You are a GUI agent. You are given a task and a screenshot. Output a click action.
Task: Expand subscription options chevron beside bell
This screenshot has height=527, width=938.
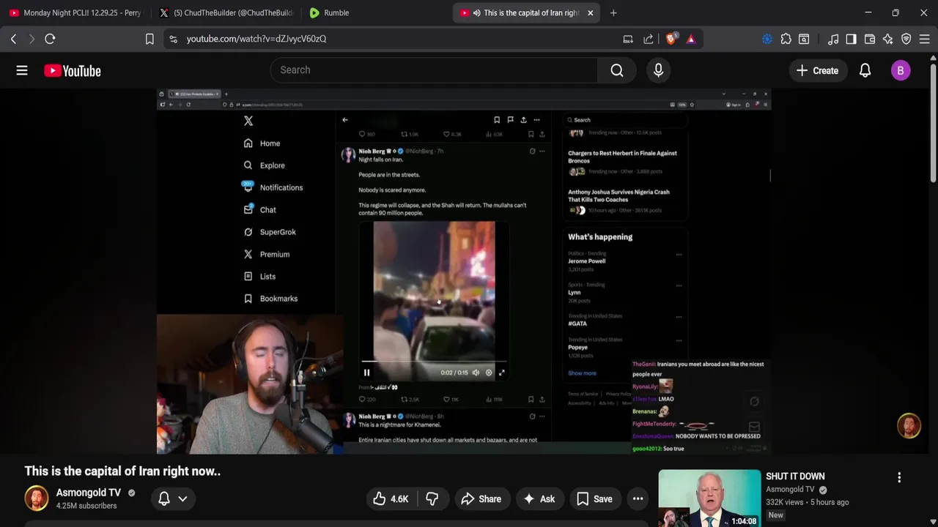tap(182, 498)
